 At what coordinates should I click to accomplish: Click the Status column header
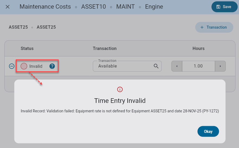(27, 49)
